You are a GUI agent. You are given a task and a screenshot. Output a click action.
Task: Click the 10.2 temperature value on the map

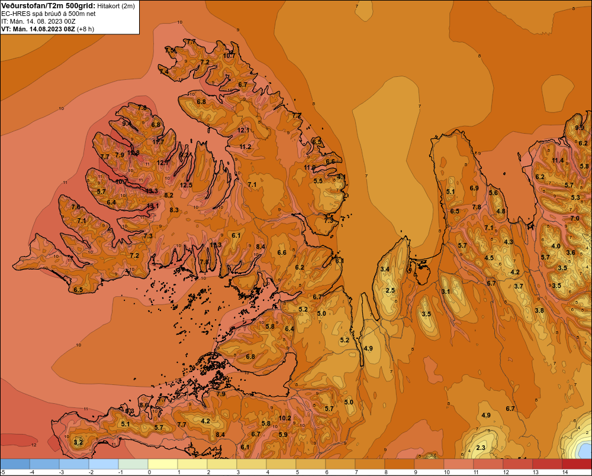(x=285, y=418)
